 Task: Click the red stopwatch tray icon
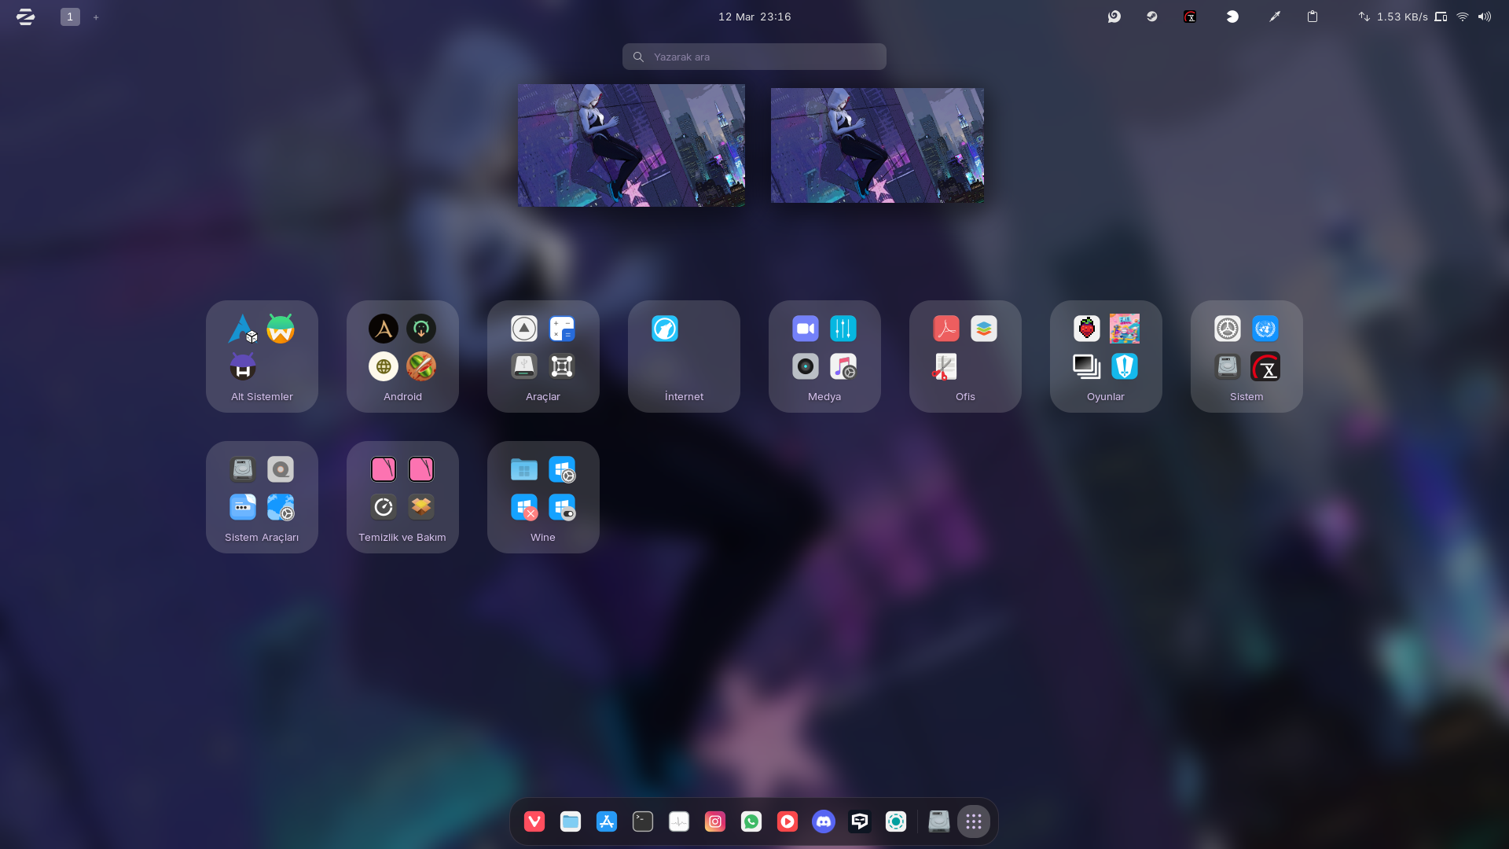click(x=1191, y=17)
